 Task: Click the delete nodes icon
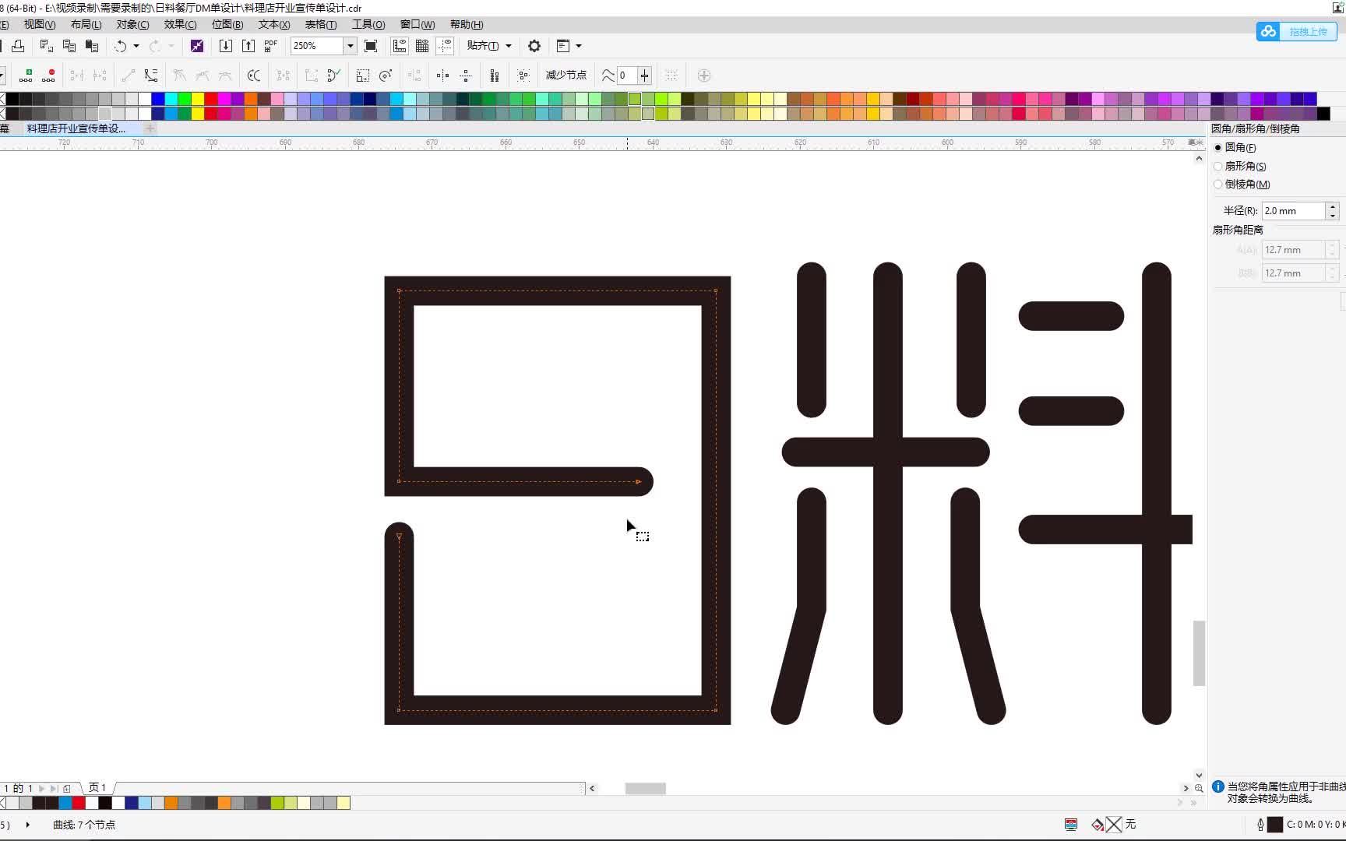[48, 76]
